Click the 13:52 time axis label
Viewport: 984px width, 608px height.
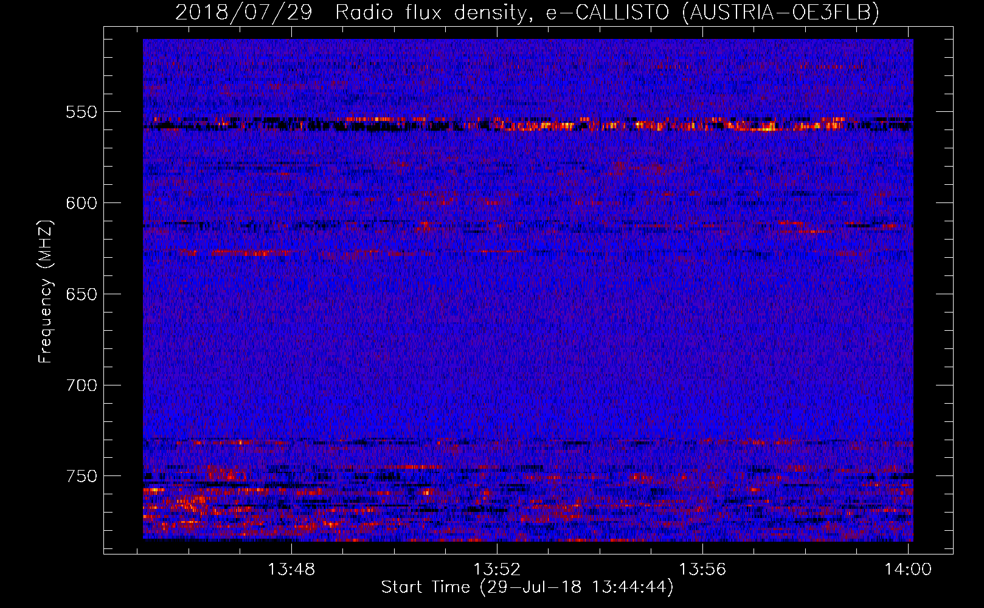(497, 570)
